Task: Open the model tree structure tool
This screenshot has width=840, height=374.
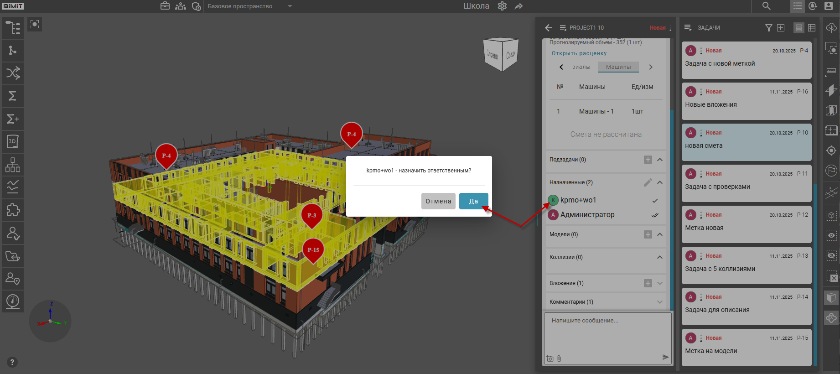Action: coord(13,28)
